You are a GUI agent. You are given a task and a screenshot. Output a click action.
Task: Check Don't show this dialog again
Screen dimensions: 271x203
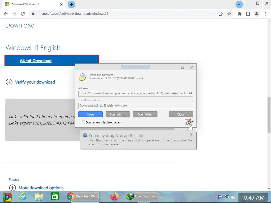[83, 122]
